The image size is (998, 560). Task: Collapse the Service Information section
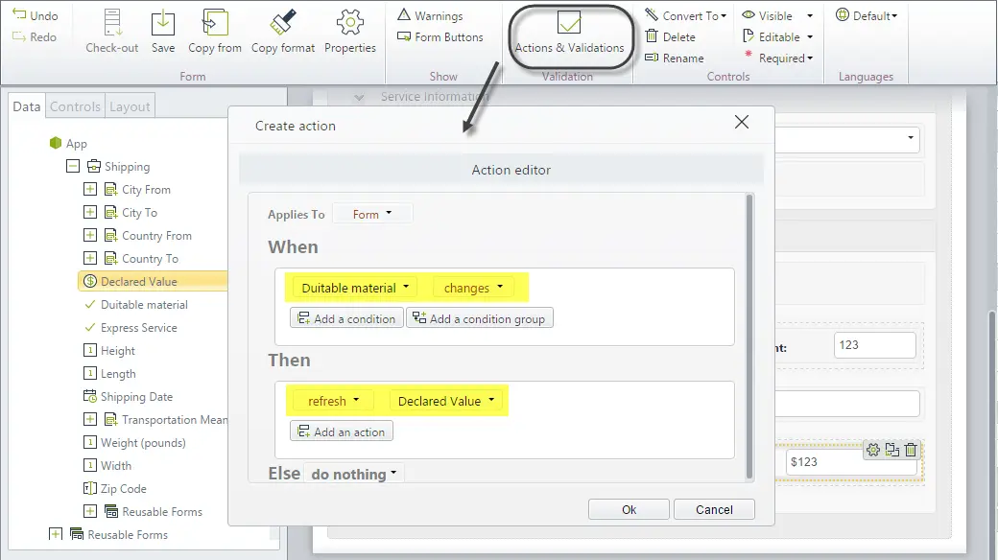(359, 97)
